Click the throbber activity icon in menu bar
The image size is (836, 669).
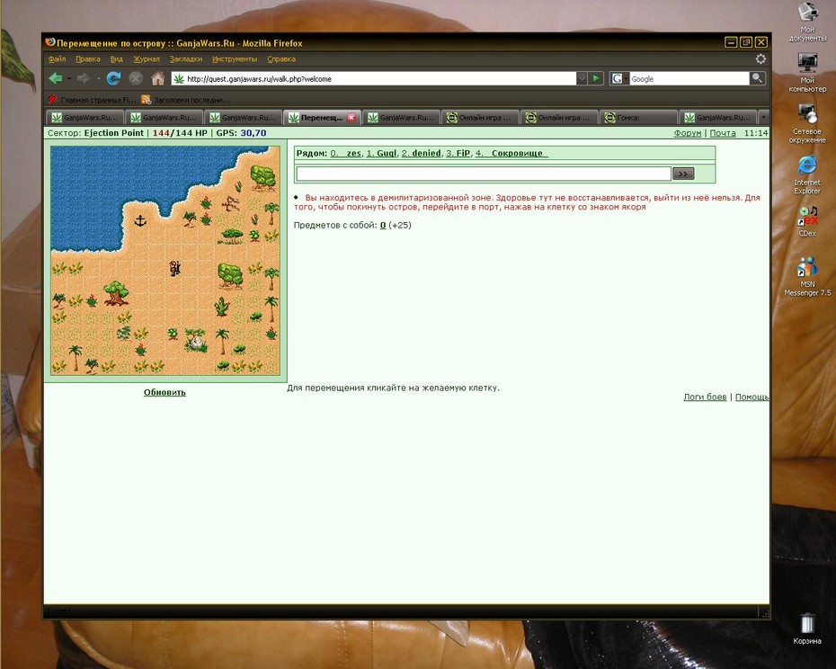(760, 58)
